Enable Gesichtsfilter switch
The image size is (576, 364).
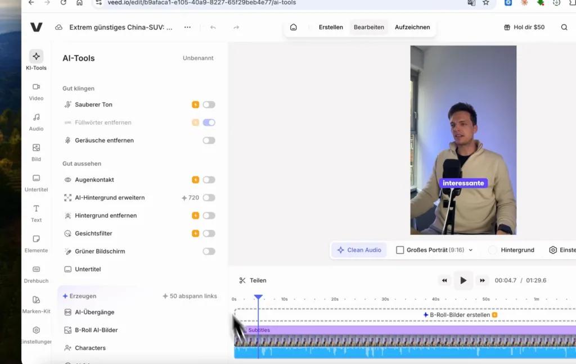pyautogui.click(x=209, y=233)
